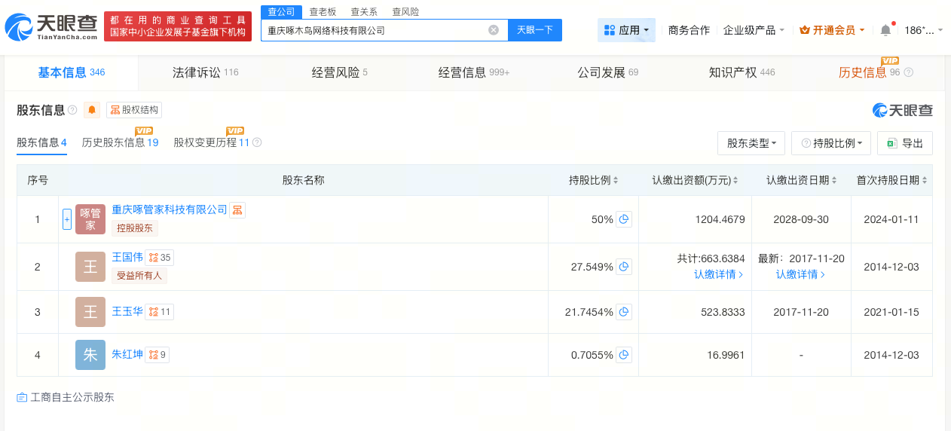The image size is (951, 431).
Task: Click the 导出 export button
Action: tap(905, 143)
